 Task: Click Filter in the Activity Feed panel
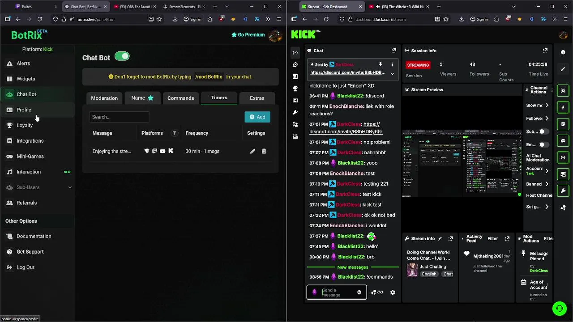point(493,239)
